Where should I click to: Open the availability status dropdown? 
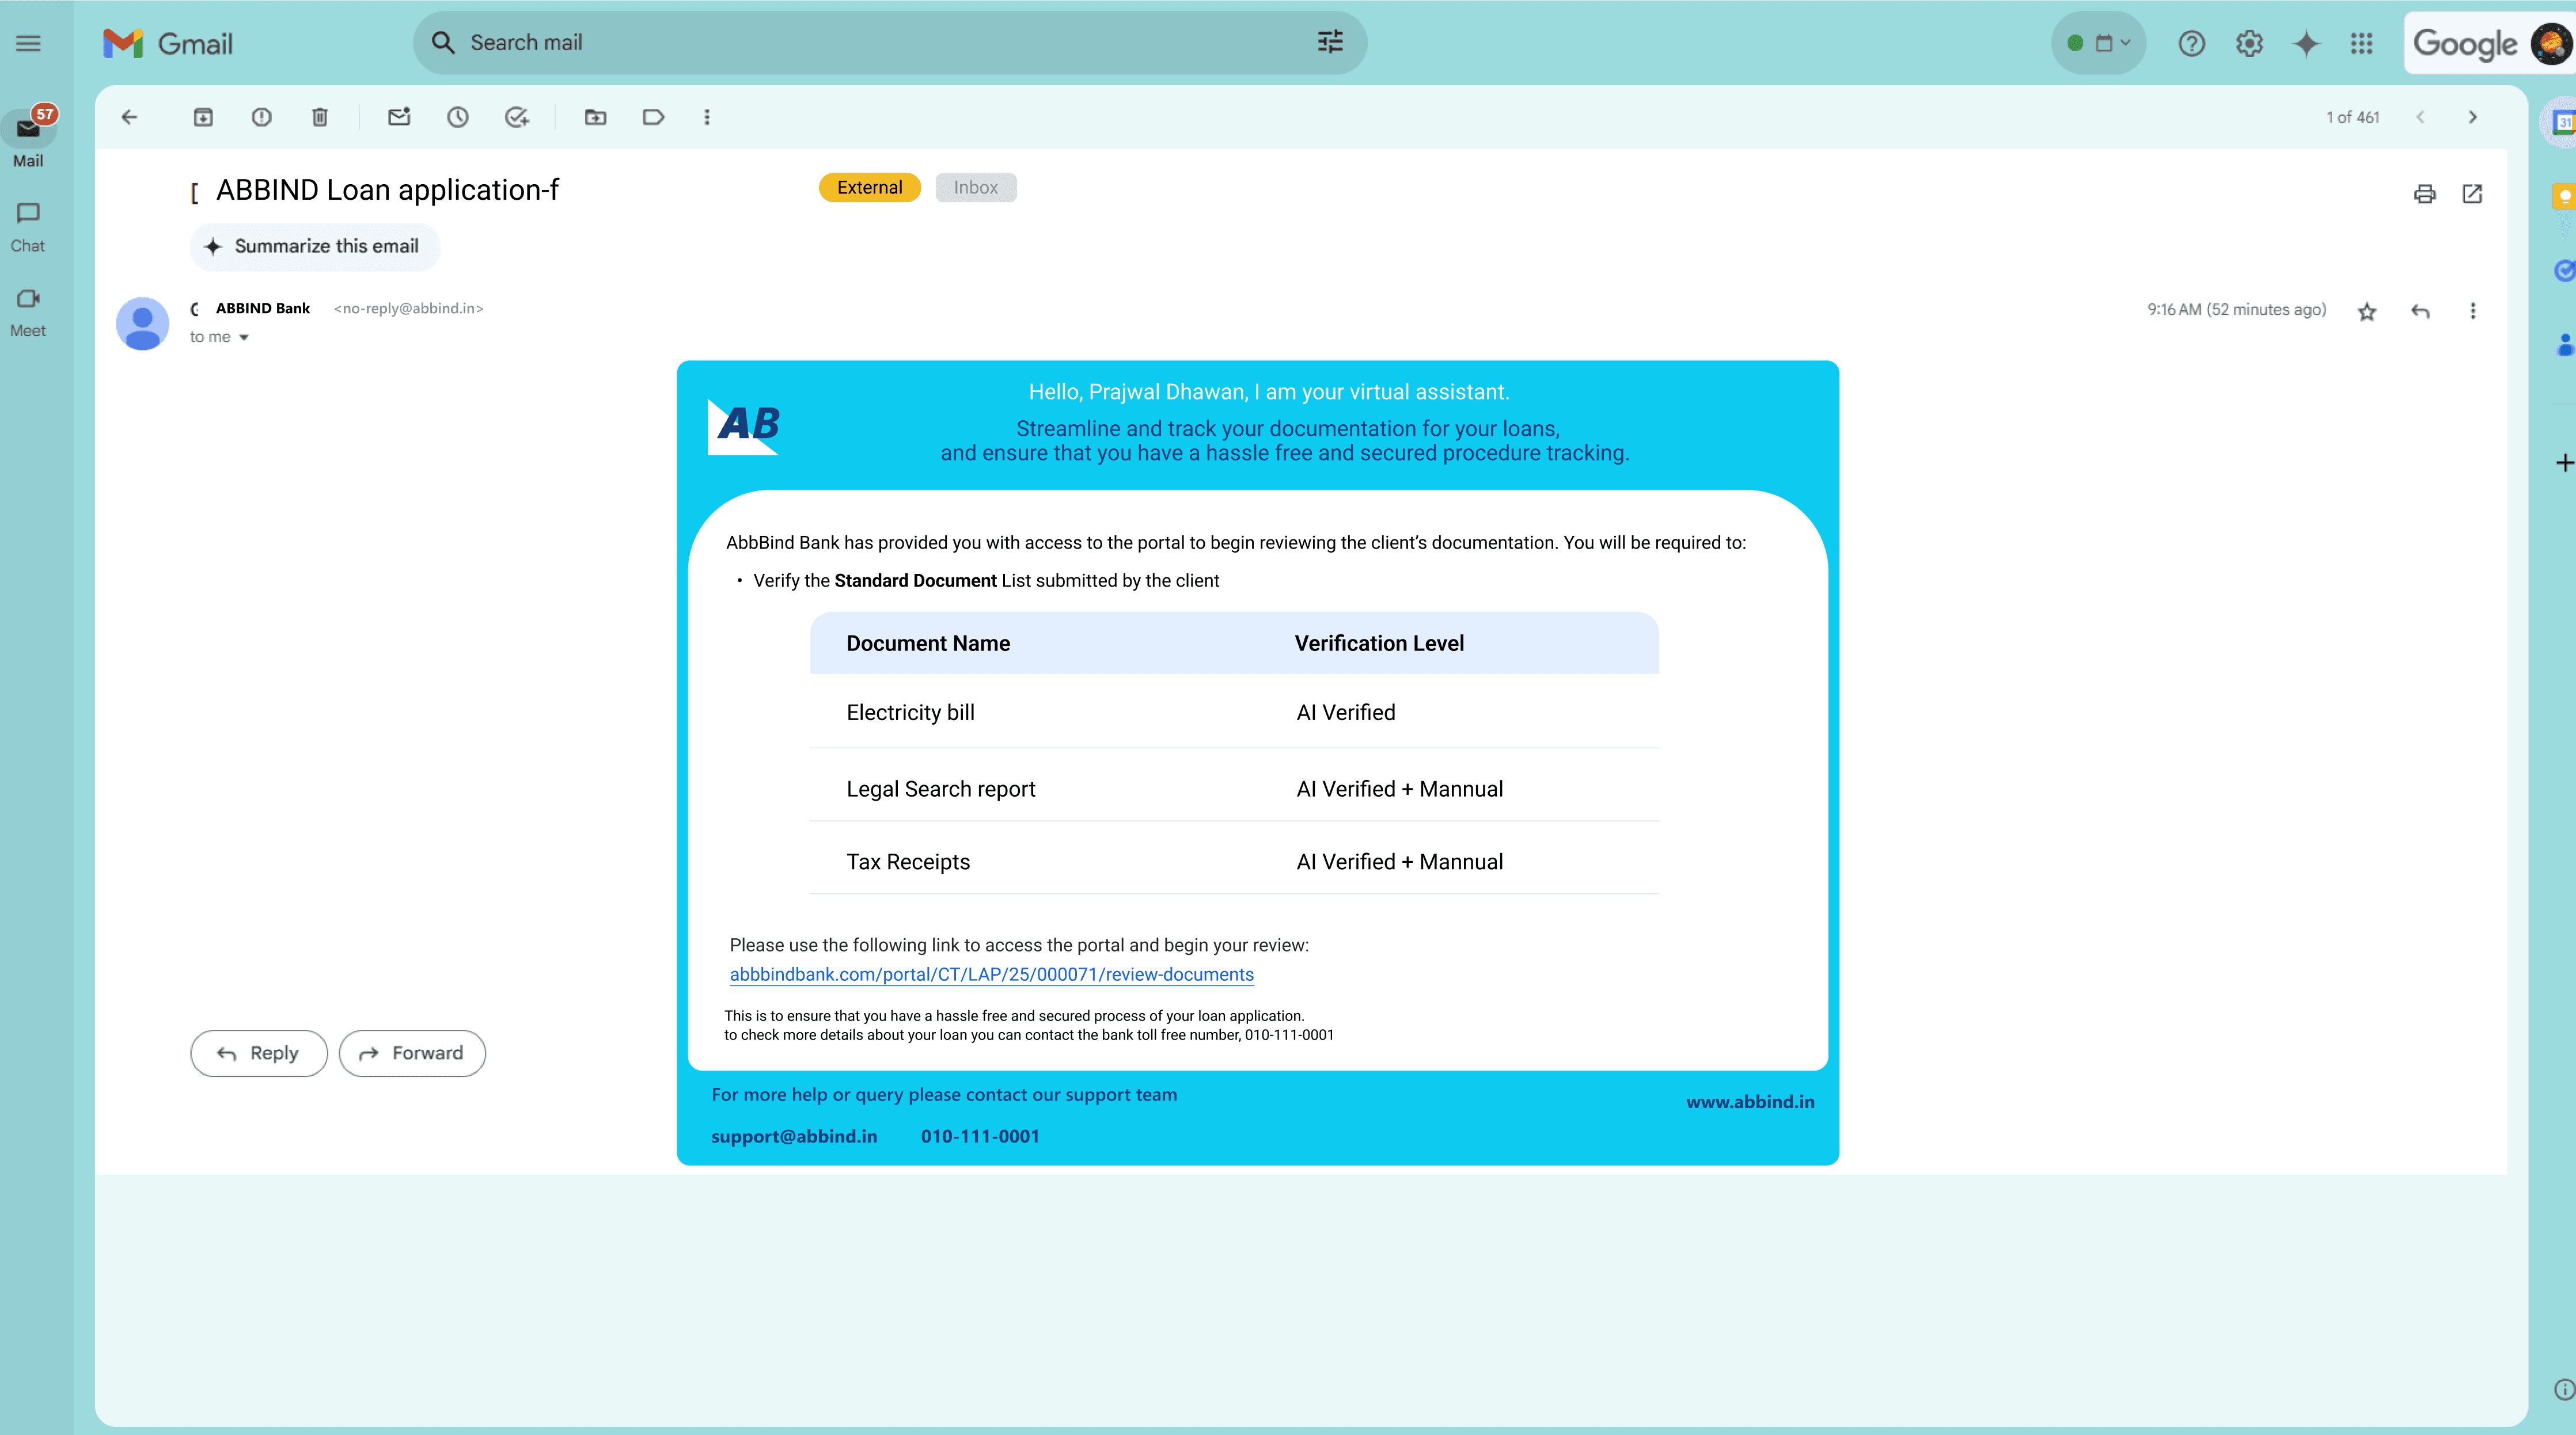pos(2098,43)
